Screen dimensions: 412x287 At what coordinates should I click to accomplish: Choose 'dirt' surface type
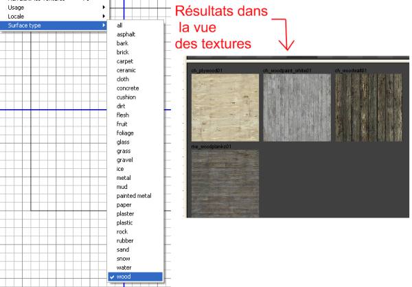[135, 106]
